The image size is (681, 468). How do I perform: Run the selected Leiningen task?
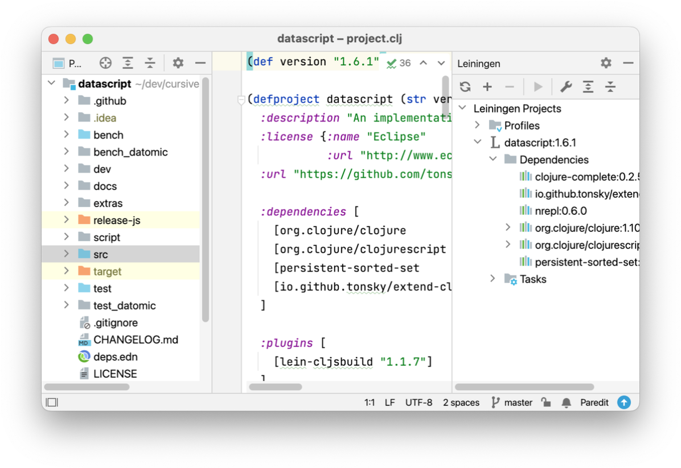coord(538,87)
